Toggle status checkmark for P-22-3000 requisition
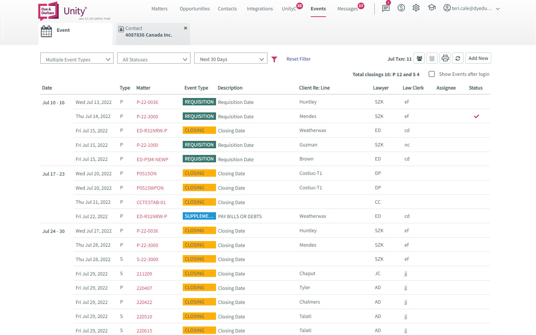Viewport: 536px width, 335px height. tap(476, 116)
